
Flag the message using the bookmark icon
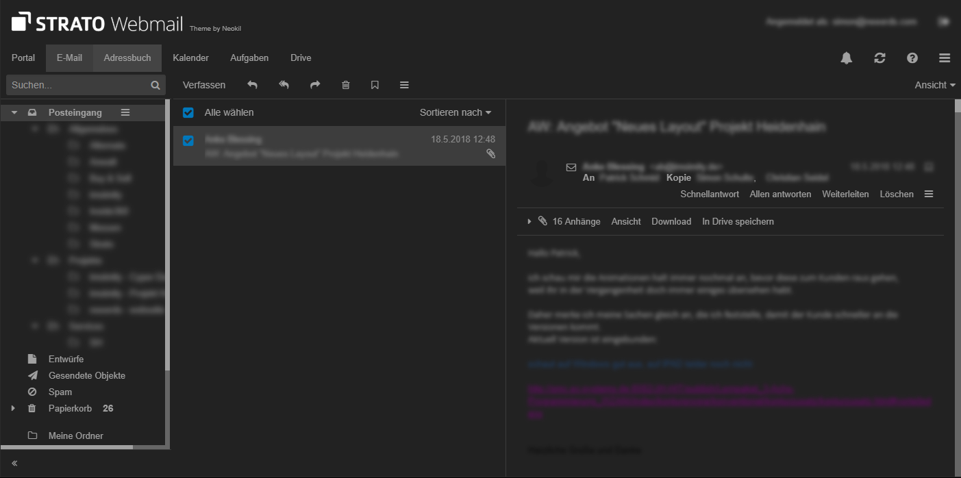pos(374,84)
